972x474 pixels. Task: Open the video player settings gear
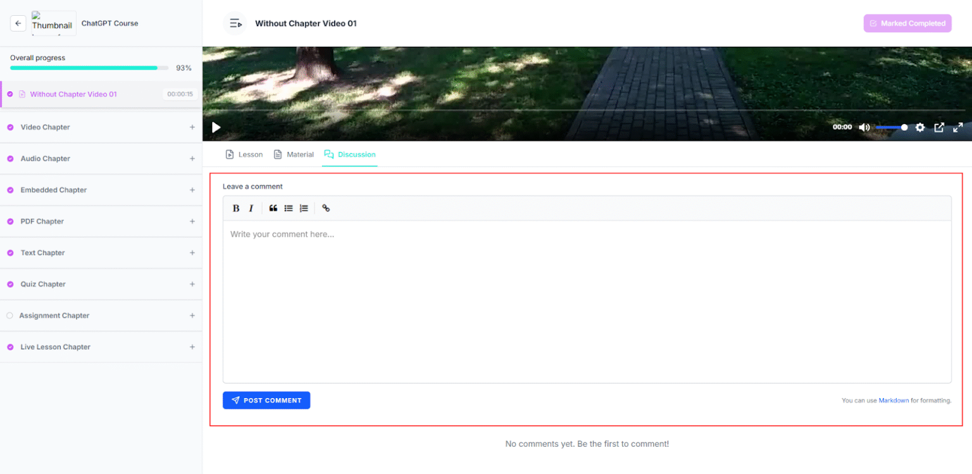(x=920, y=127)
